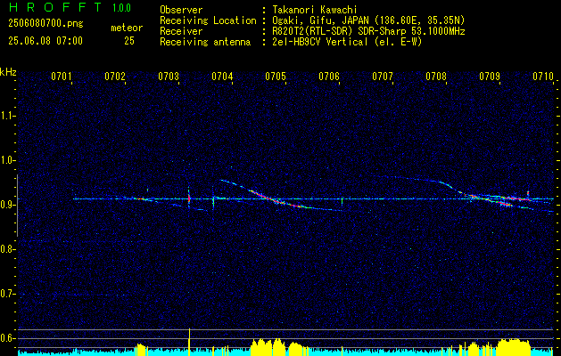Click the date stamp 25.06.08 07:00

pos(45,41)
